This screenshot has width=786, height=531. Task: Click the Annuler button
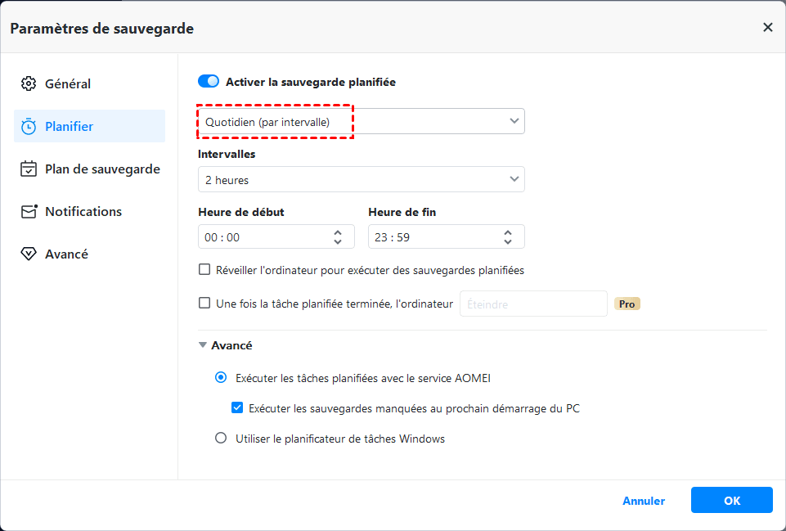(644, 501)
